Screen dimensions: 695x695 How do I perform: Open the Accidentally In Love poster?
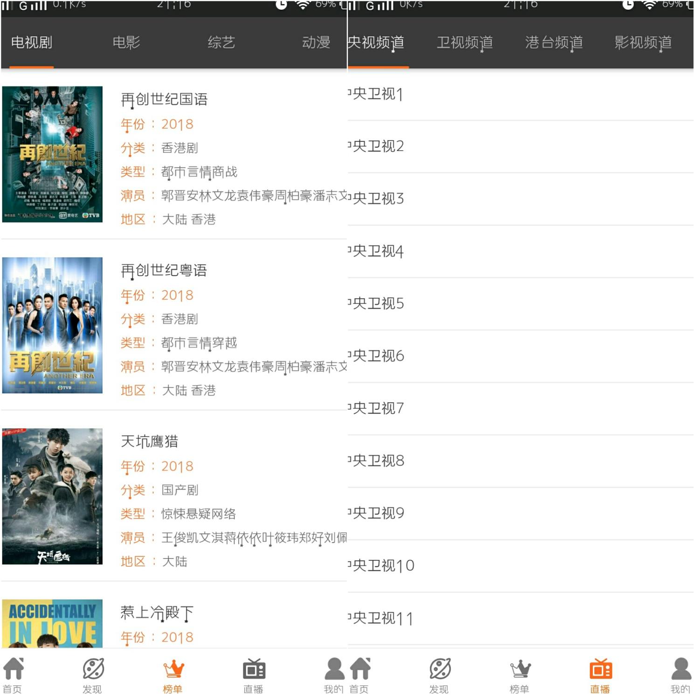coord(53,625)
